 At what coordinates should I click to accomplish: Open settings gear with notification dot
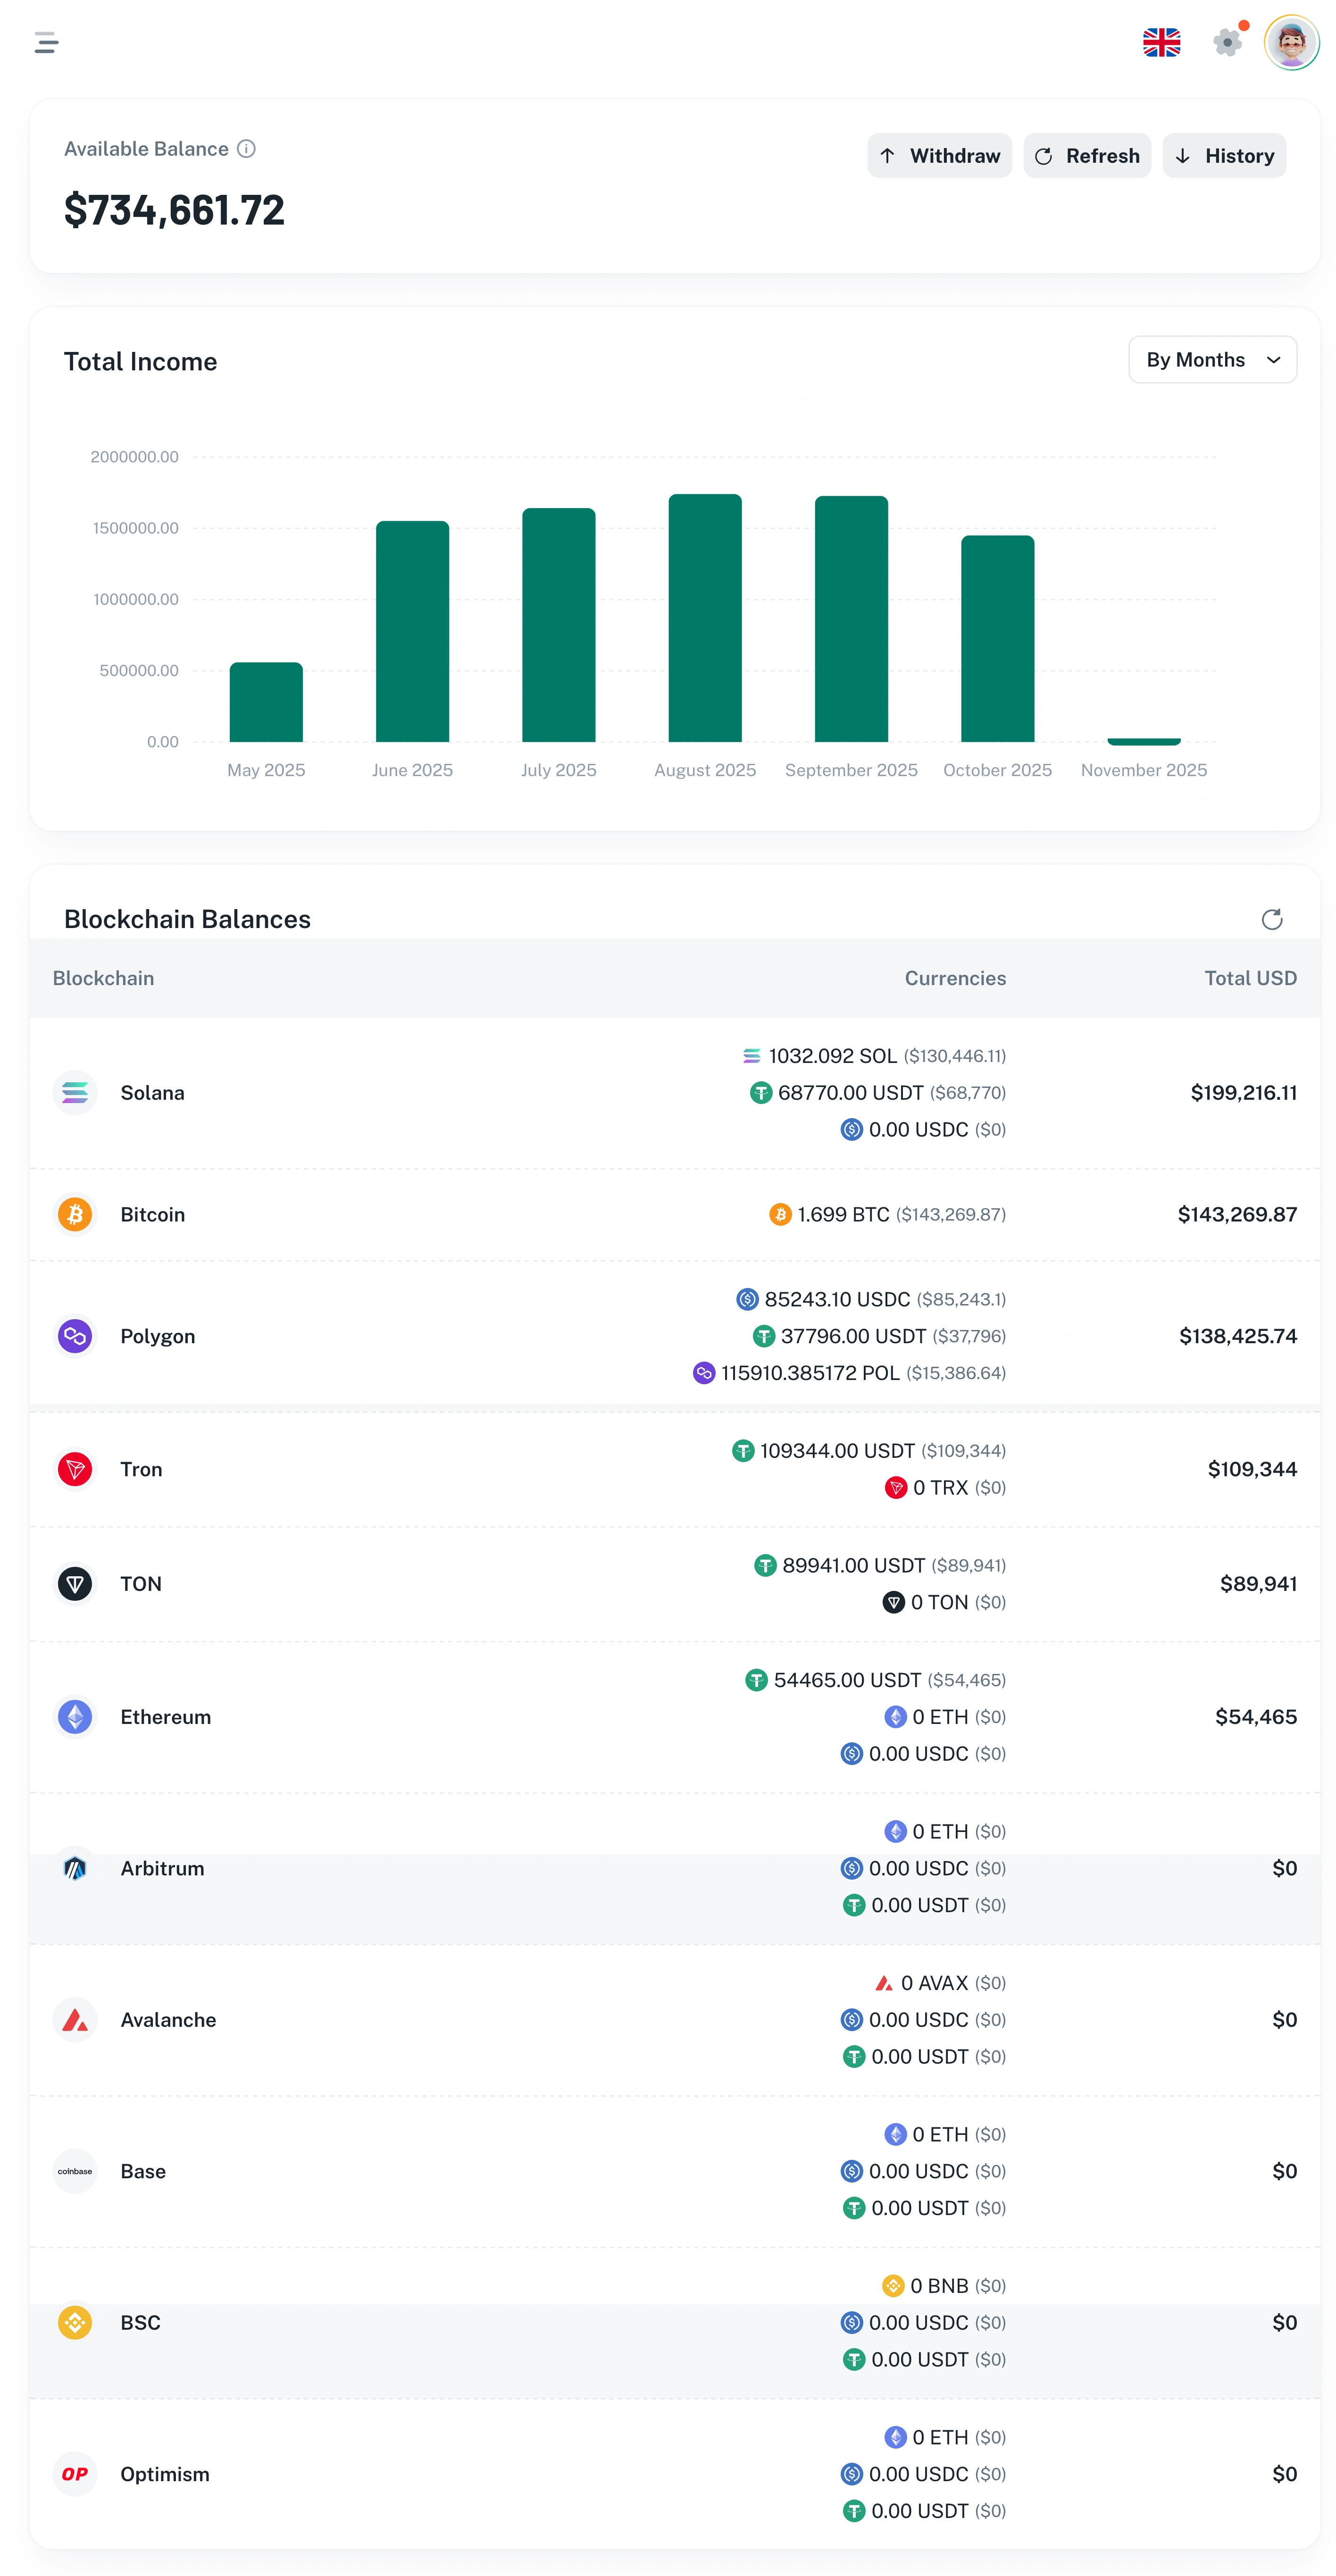1227,43
